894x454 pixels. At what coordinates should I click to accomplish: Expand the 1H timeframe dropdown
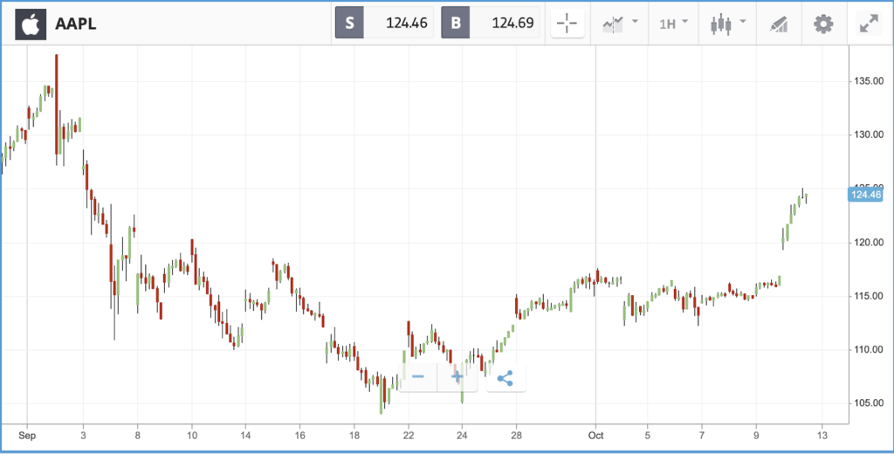click(x=673, y=24)
